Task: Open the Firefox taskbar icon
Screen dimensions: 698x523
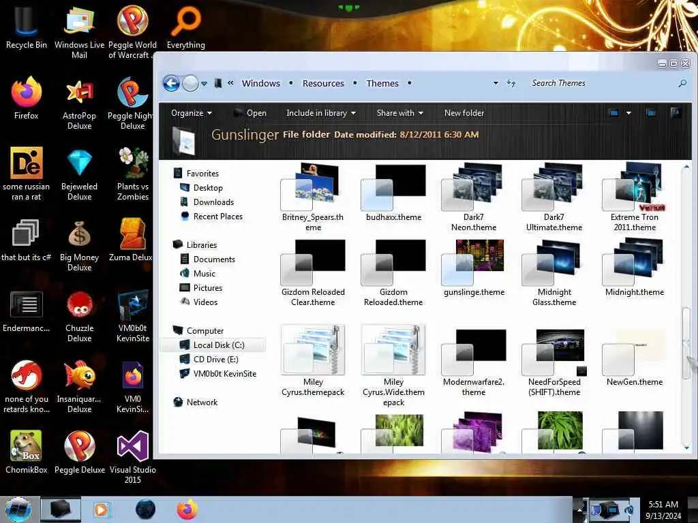Action: pyautogui.click(x=187, y=509)
